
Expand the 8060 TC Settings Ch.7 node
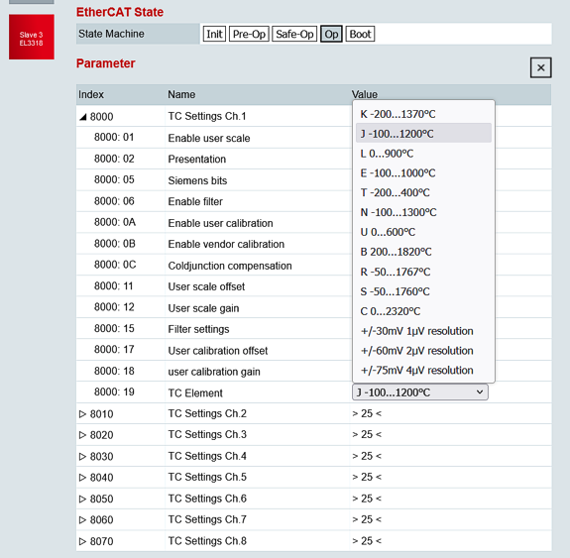pos(82,519)
